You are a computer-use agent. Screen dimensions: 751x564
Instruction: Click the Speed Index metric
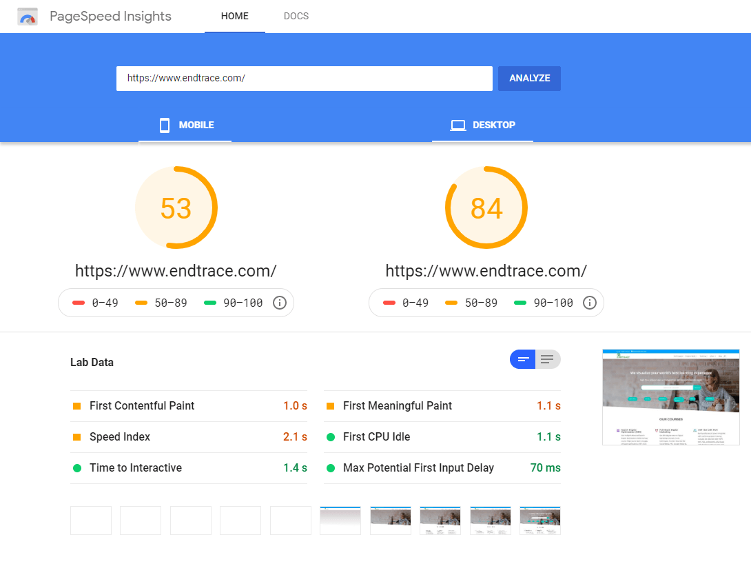pyautogui.click(x=189, y=437)
